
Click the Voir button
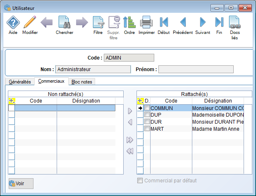[21, 184]
